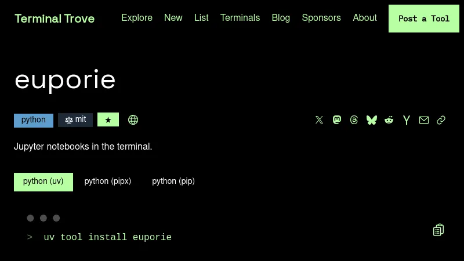Screen dimensions: 464x261
Task: Switch to the python (pip) tab
Action: pos(173,182)
